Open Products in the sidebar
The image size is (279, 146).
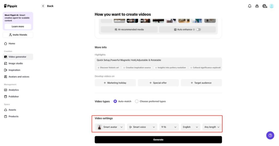pyautogui.click(x=18, y=117)
